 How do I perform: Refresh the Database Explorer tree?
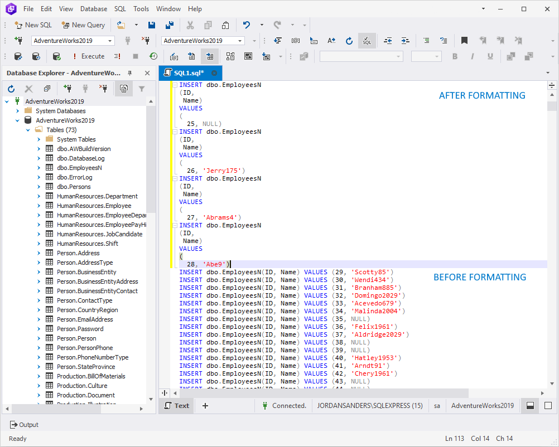(11, 89)
